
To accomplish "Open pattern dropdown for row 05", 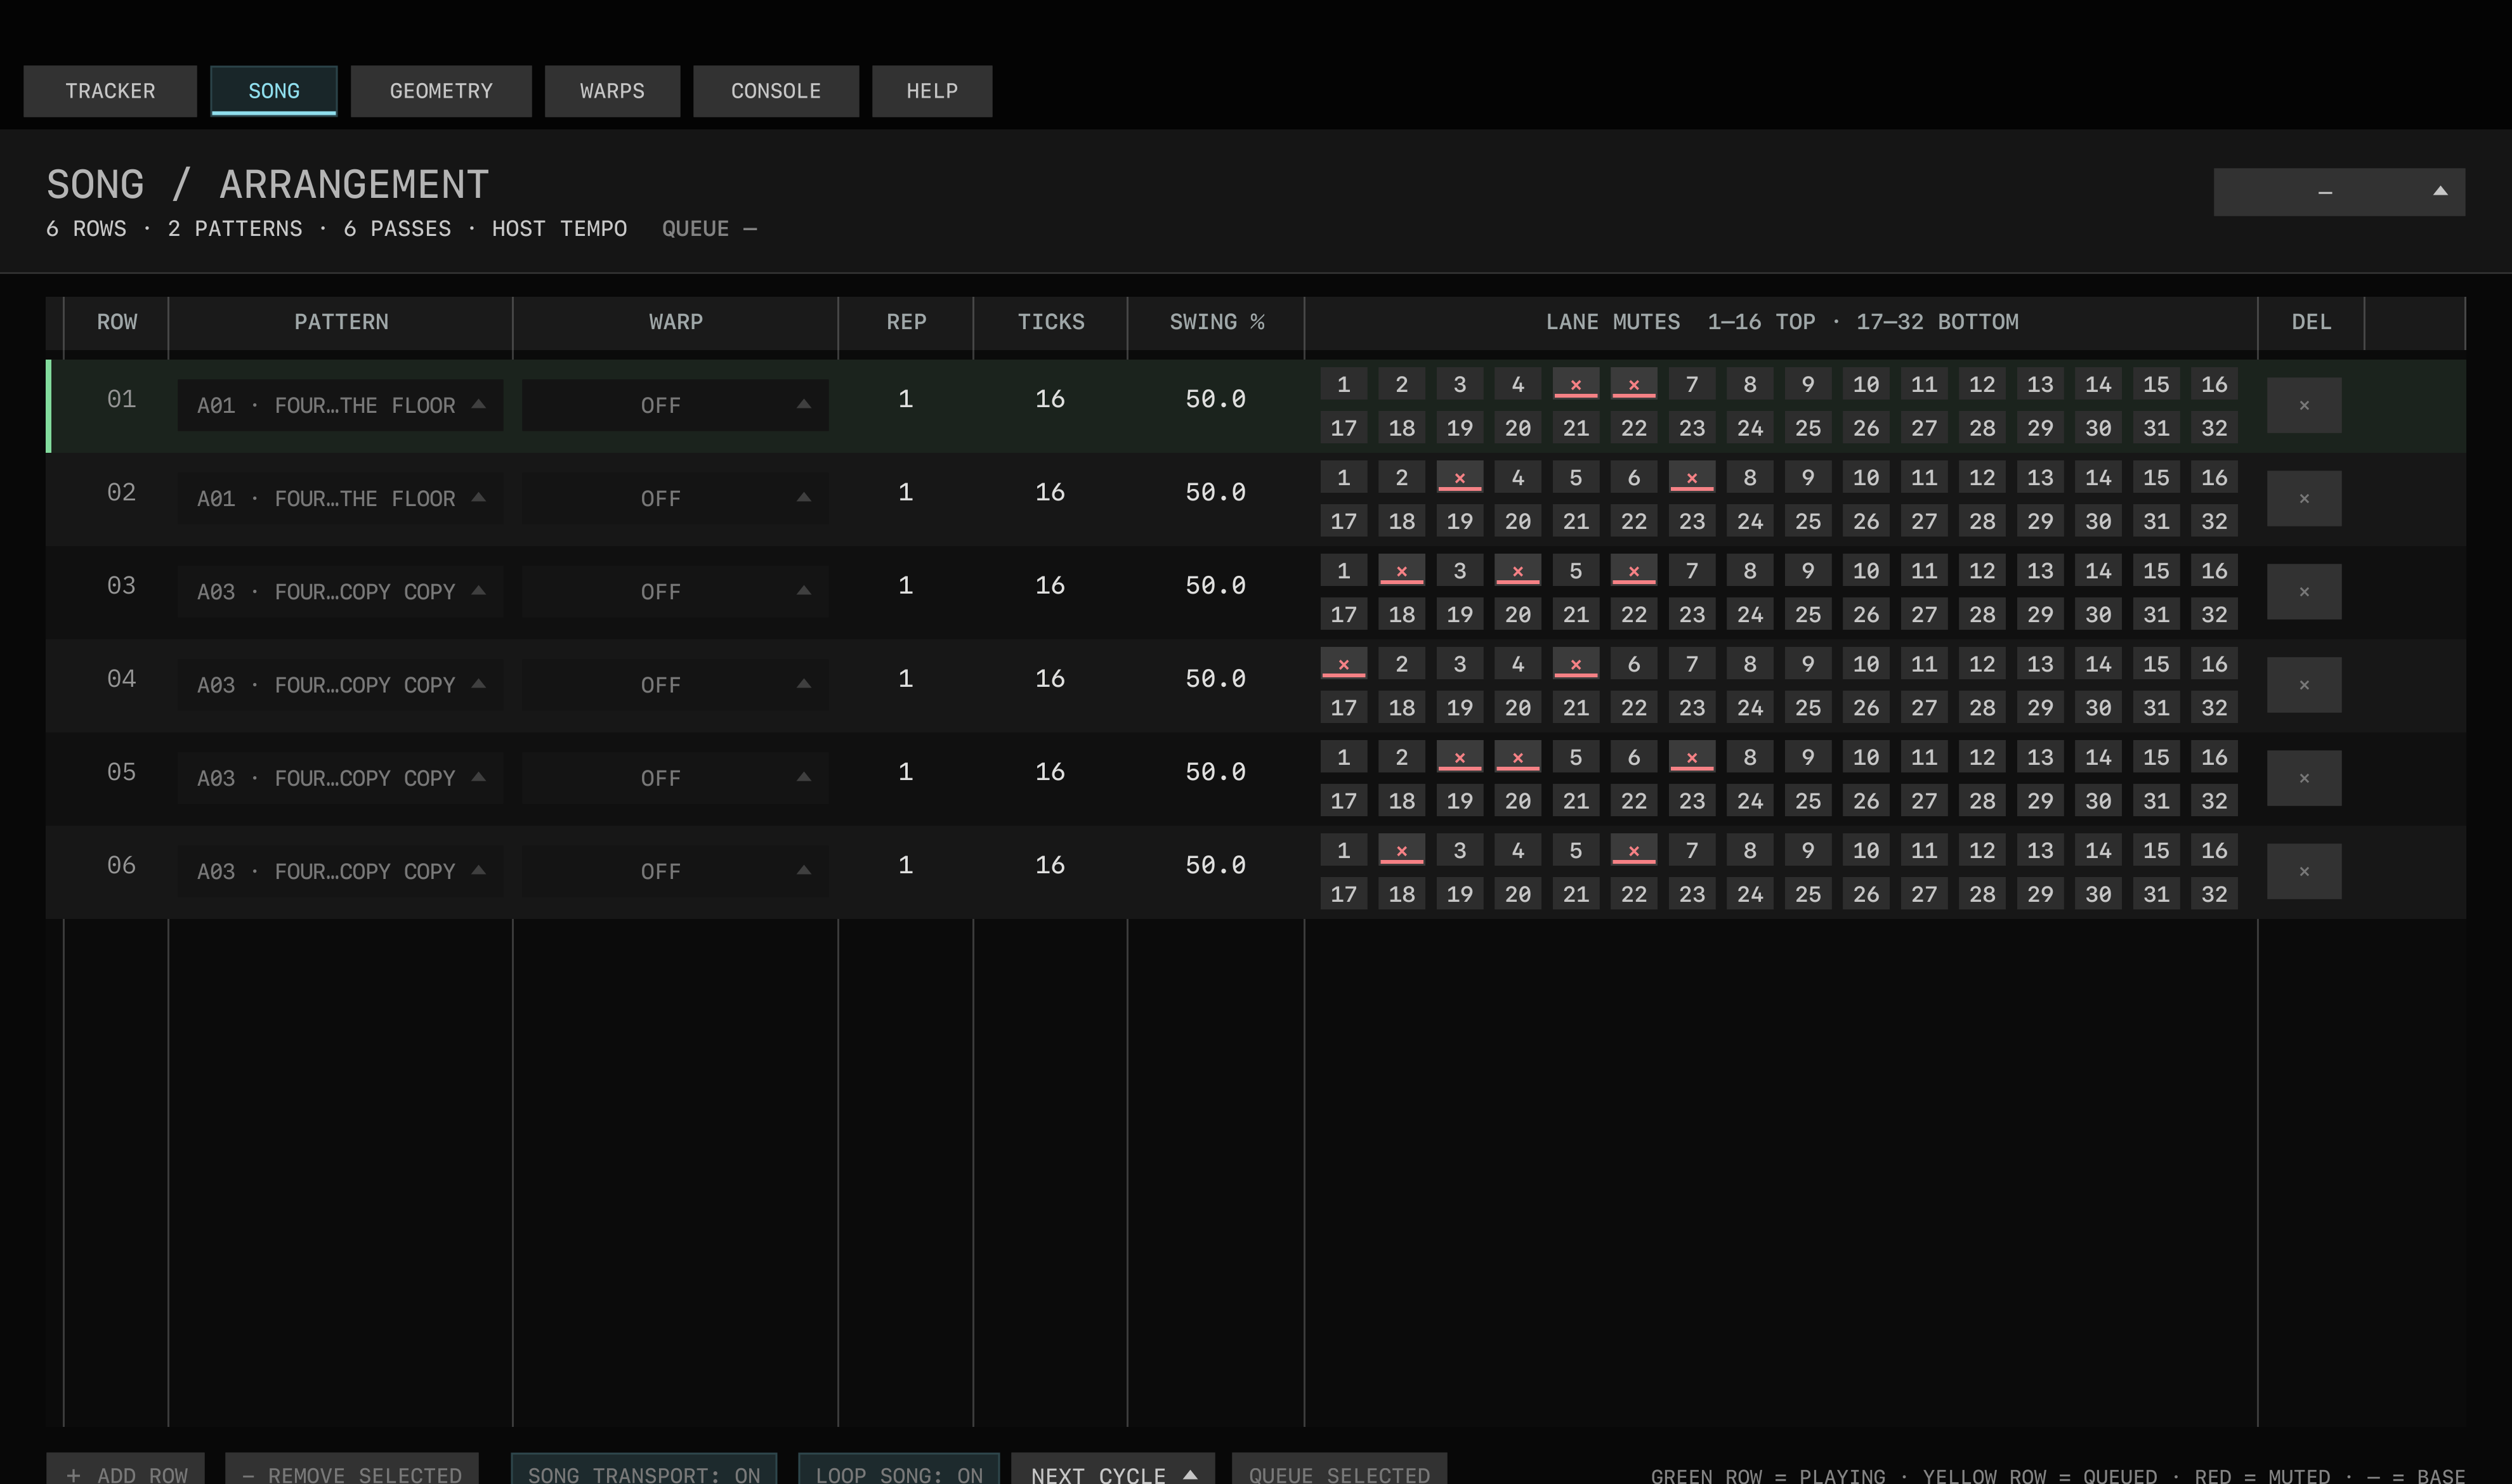I will coord(340,778).
